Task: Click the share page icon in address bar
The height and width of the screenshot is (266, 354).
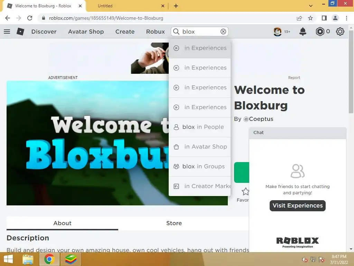Action: (299, 18)
